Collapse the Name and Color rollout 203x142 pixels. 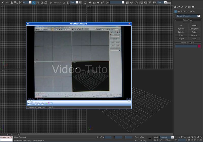(x=188, y=43)
